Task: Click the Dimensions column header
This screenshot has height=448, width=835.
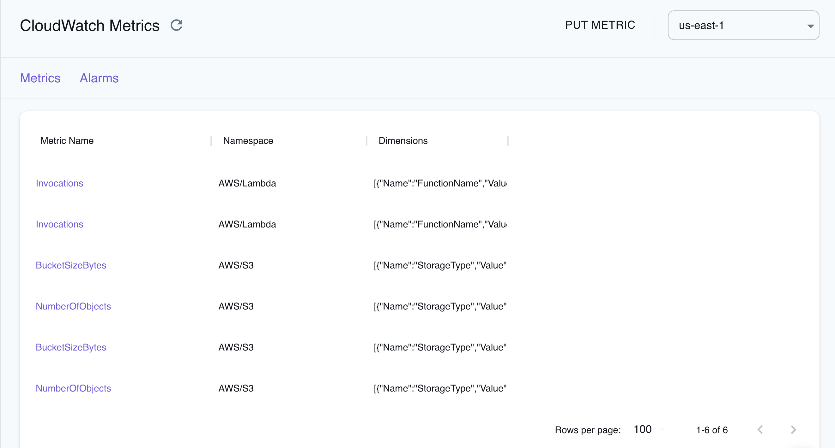Action: [403, 140]
